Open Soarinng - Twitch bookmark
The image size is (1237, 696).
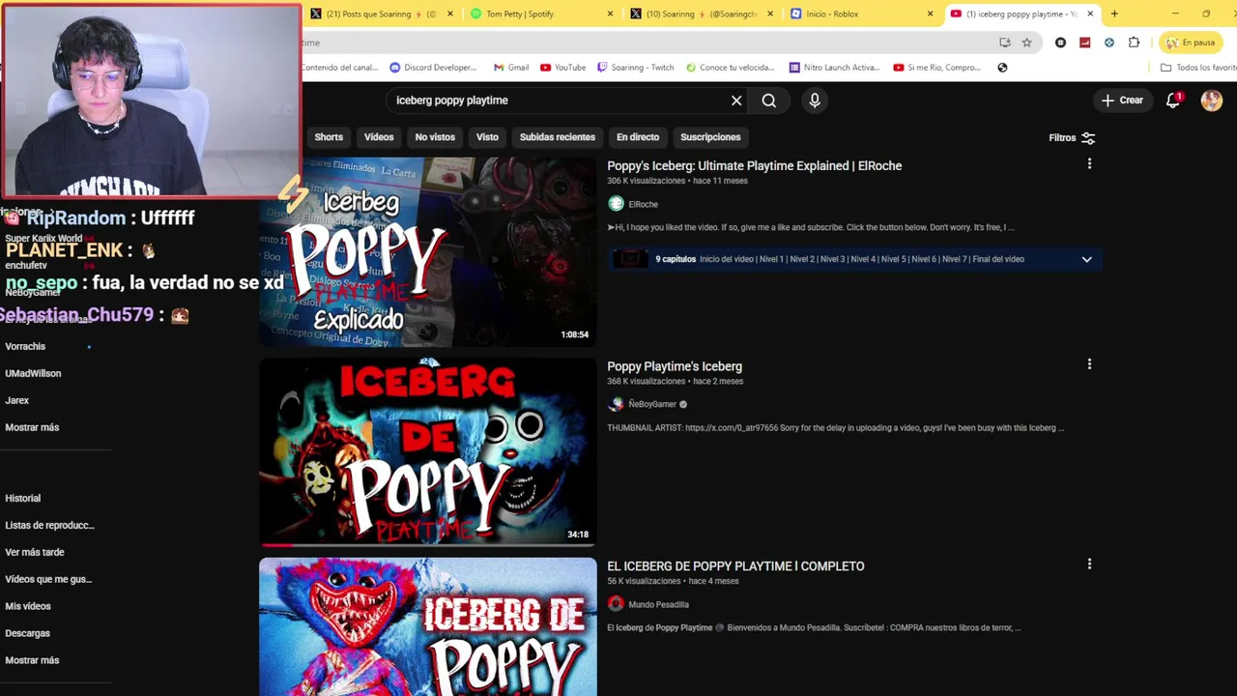[636, 68]
